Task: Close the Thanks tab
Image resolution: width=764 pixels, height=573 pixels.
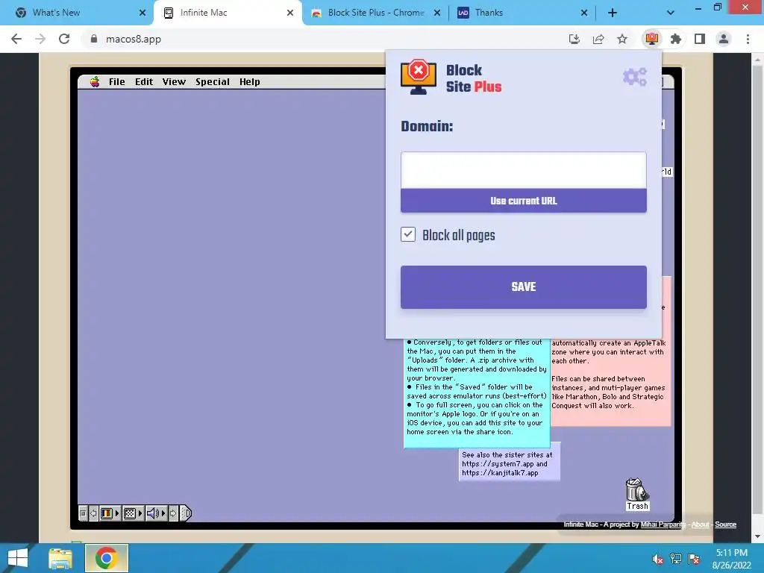Action: point(583,13)
